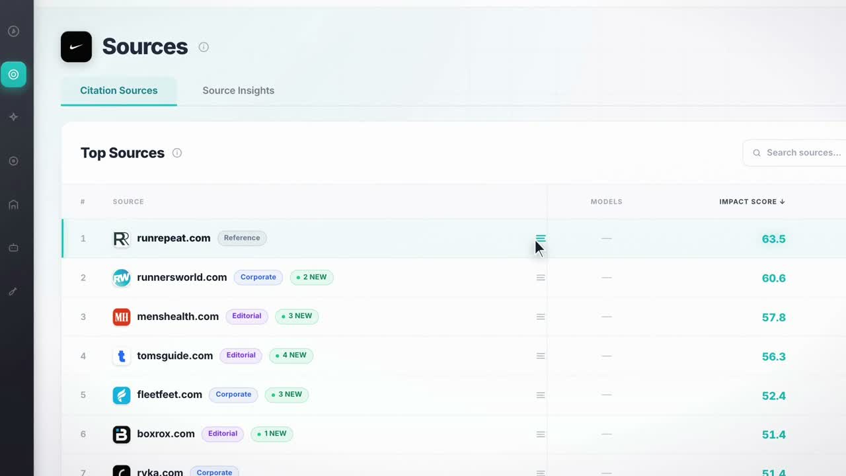The image size is (846, 476).
Task: Click the runrepeat.com favicon
Action: tap(122, 239)
